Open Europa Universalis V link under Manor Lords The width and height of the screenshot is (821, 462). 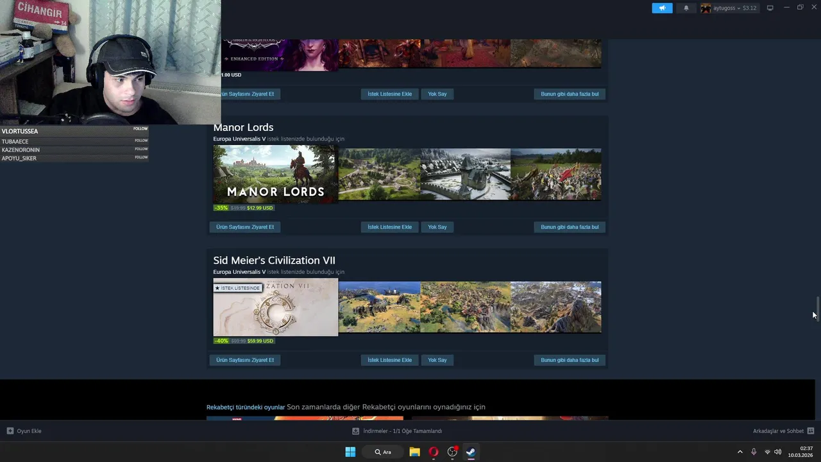coord(239,139)
